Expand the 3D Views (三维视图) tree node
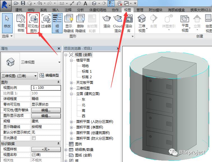The width and height of the screenshot is (212, 162). [71, 88]
